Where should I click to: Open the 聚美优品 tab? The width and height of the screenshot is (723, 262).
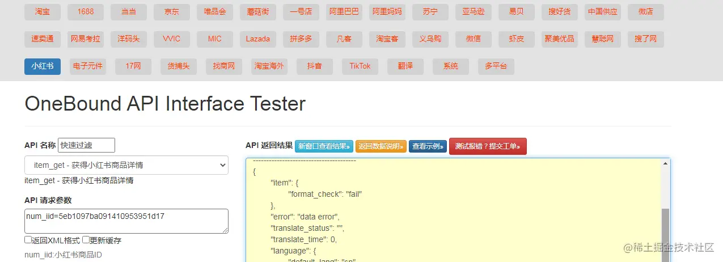pos(560,39)
